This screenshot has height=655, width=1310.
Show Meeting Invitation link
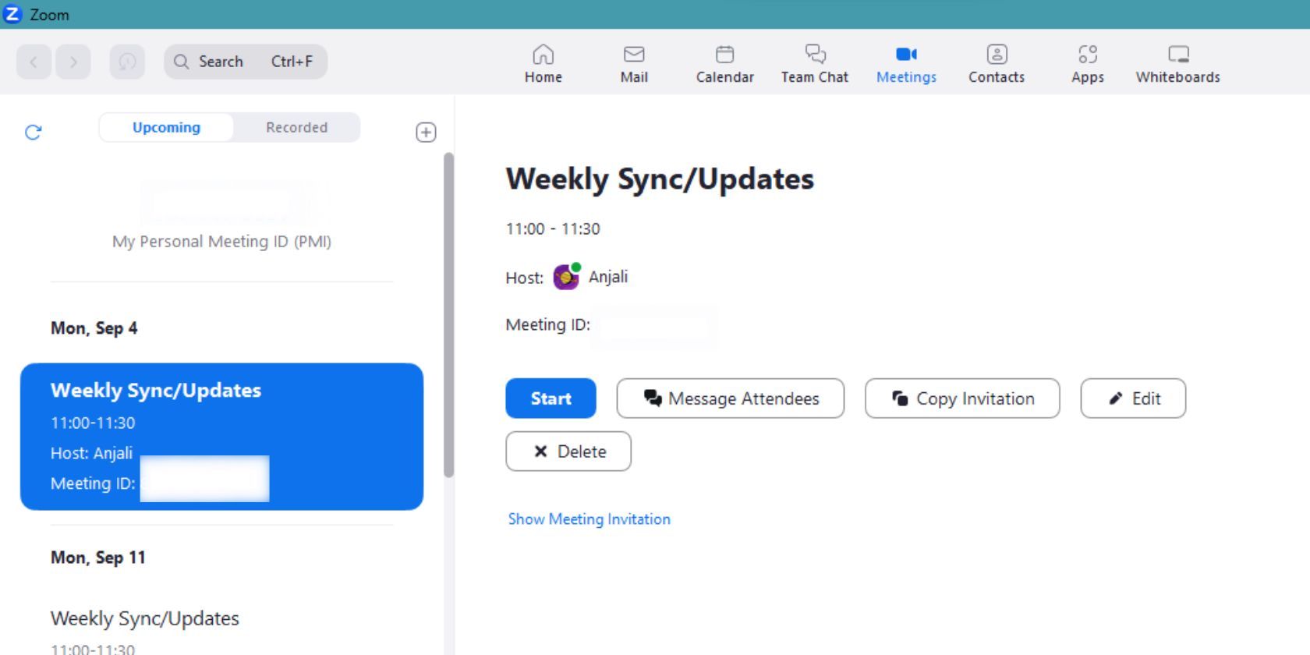(x=589, y=519)
